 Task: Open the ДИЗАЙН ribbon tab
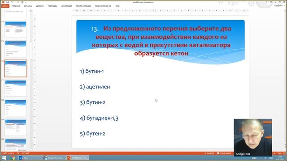pyautogui.click(x=40, y=6)
